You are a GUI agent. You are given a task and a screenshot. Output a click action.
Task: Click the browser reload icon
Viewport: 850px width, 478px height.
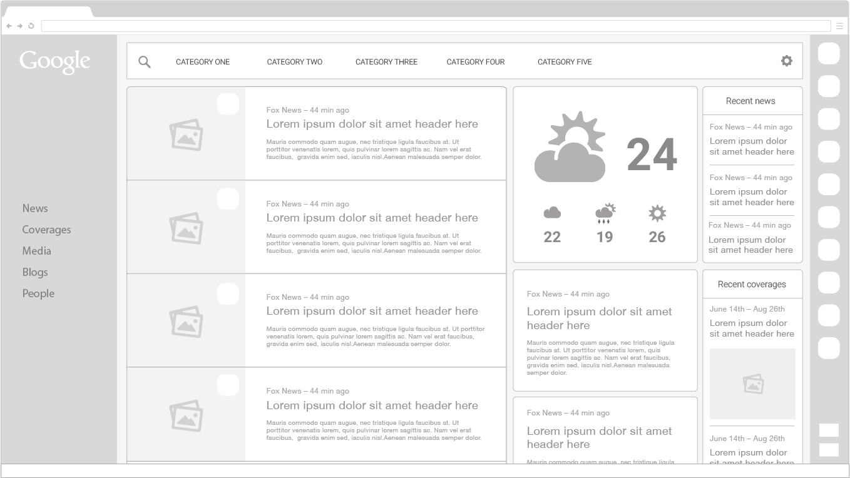click(x=31, y=26)
